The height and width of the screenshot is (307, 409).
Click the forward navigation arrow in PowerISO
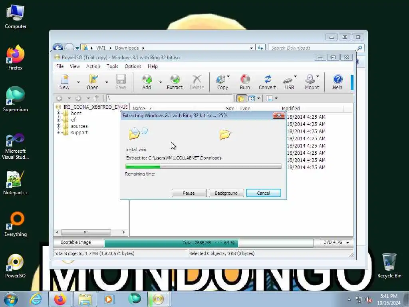78,98
